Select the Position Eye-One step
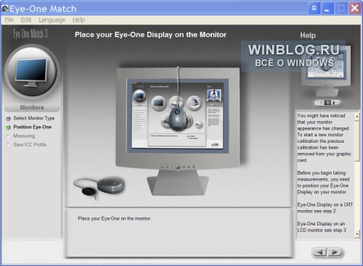Screen dimensions: 363x266 (x=33, y=127)
